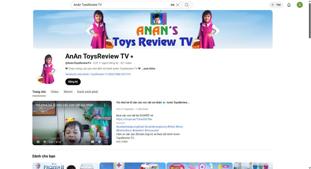Expand channel description with ...xem thêm
The width and height of the screenshot is (311, 169).
(x=148, y=68)
